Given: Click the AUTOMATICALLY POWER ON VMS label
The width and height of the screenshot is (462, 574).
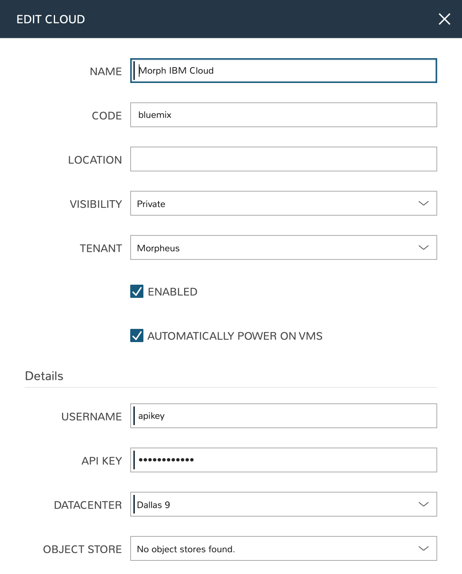Looking at the screenshot, I should click(235, 336).
